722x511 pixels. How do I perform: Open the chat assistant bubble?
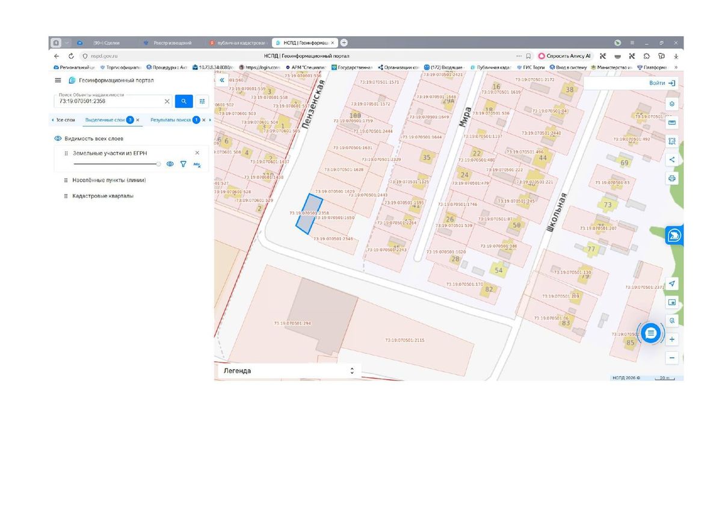click(650, 333)
